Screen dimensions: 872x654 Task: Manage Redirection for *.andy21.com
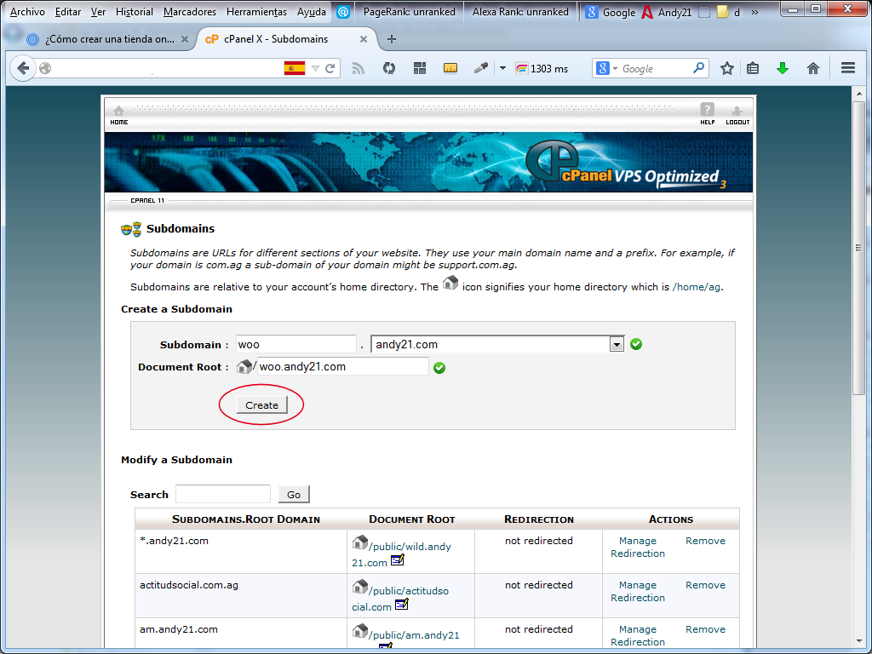point(638,548)
